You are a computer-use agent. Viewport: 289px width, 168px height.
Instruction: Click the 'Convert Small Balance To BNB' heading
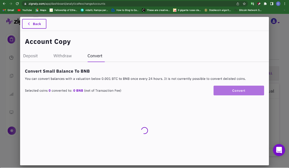pyautogui.click(x=57, y=71)
